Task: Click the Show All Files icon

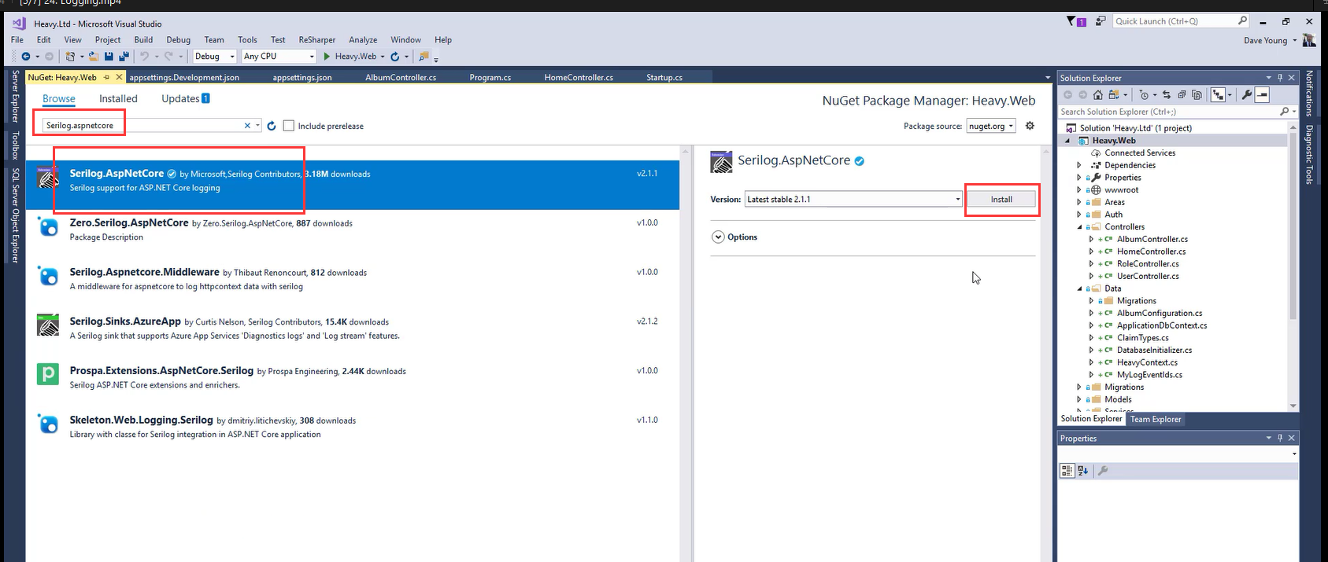Action: (1197, 95)
